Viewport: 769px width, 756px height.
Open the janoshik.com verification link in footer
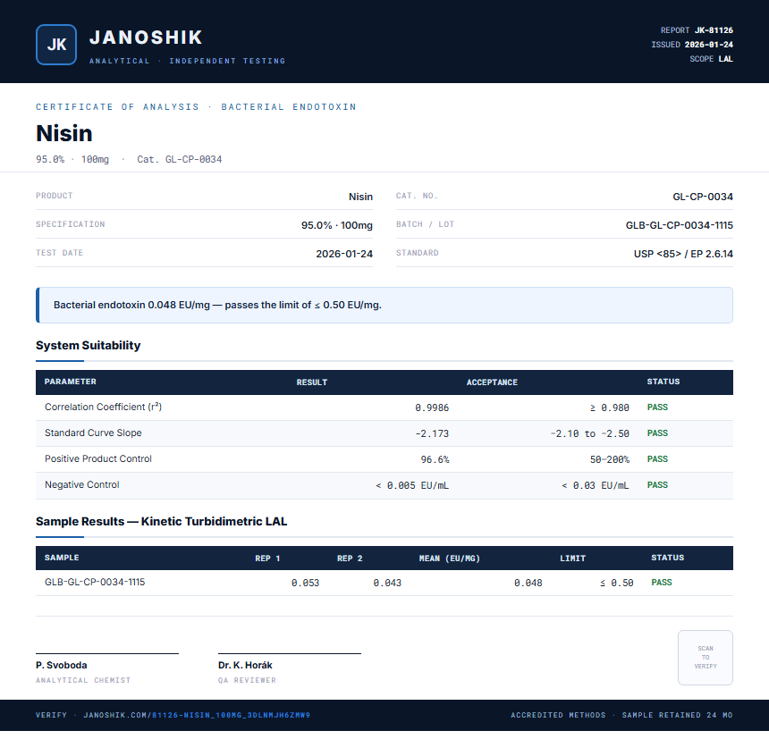pos(197,715)
